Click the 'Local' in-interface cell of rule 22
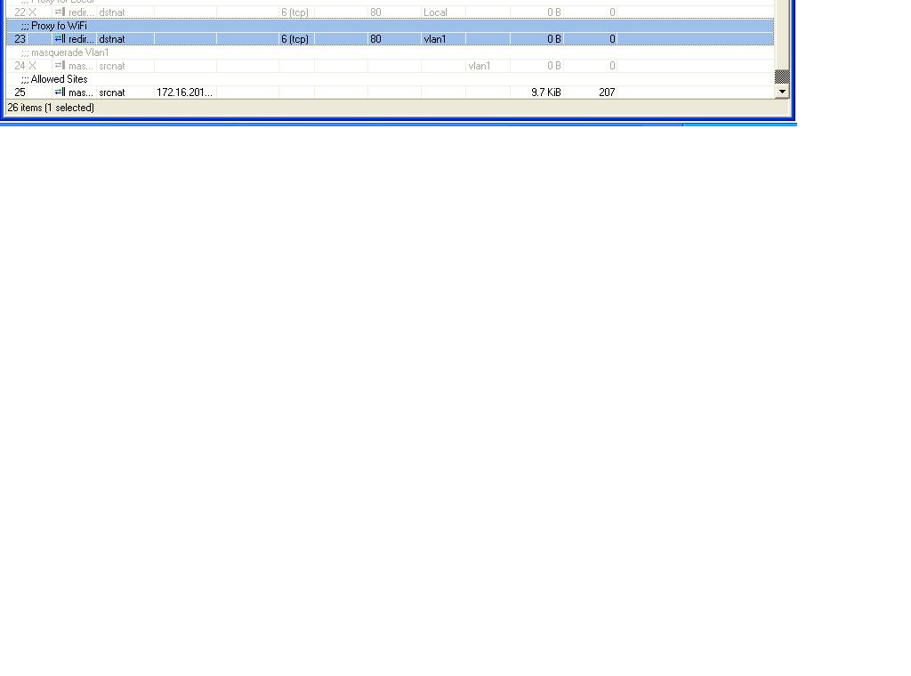This screenshot has width=911, height=676. click(x=435, y=12)
